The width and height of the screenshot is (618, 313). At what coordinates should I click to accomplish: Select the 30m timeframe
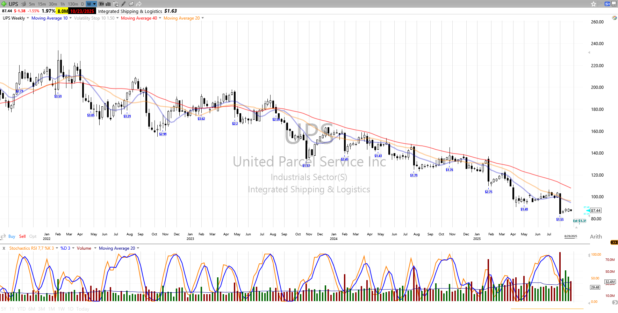pyautogui.click(x=53, y=4)
